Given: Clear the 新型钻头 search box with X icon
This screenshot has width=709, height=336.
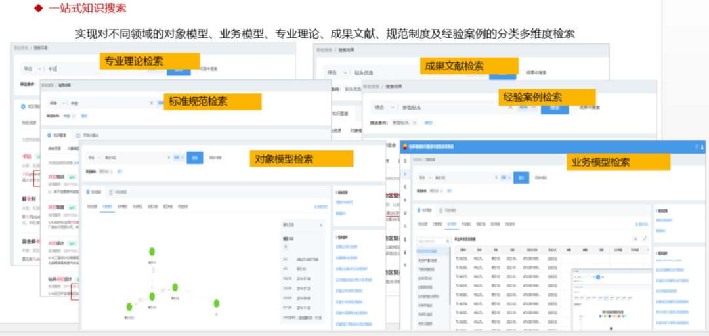Looking at the screenshot, I should coord(510,107).
